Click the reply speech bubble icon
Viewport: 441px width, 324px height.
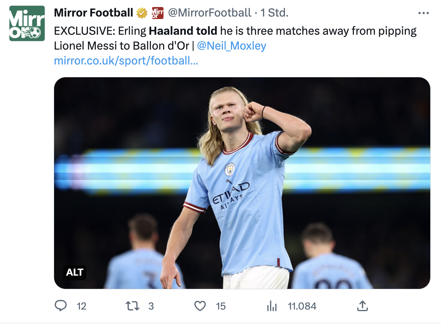[x=61, y=306]
